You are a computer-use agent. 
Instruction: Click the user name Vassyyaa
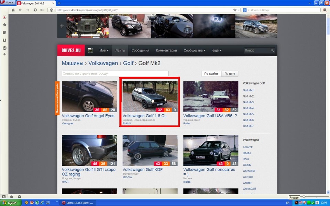[x=68, y=123]
